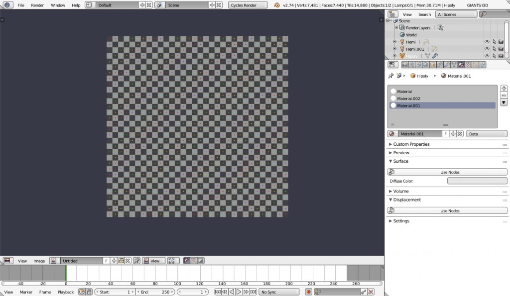This screenshot has width=510, height=296.
Task: Open the Modifiers wrench properties tab
Action: click(448, 65)
